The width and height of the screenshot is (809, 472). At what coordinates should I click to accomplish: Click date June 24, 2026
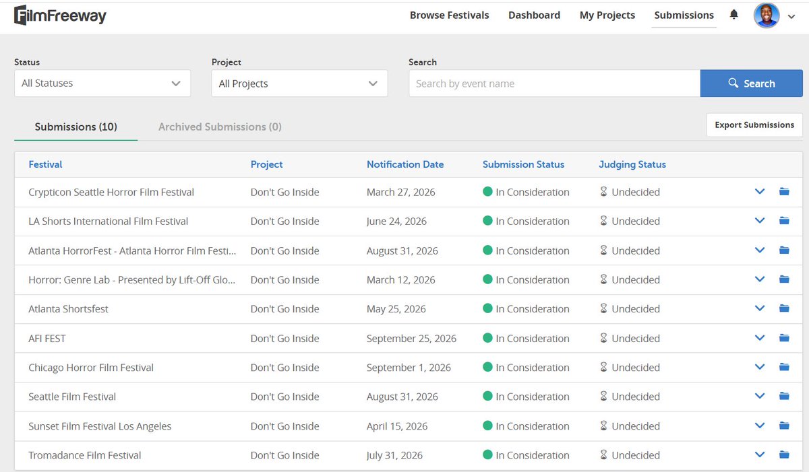tap(396, 221)
